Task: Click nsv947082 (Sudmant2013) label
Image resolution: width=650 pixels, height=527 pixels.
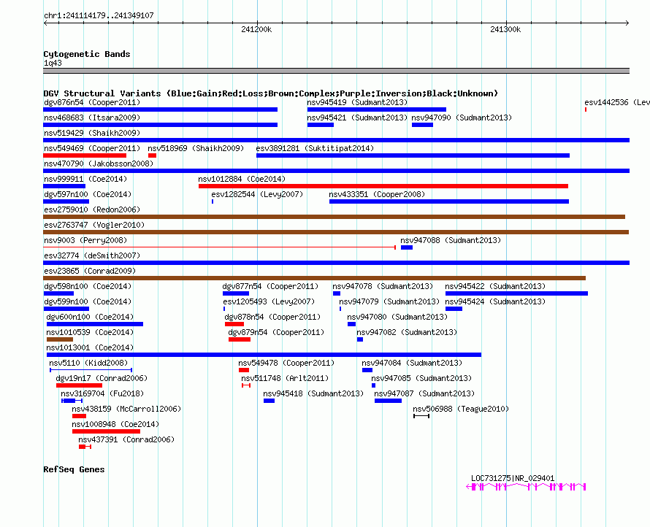Action: coord(407,332)
